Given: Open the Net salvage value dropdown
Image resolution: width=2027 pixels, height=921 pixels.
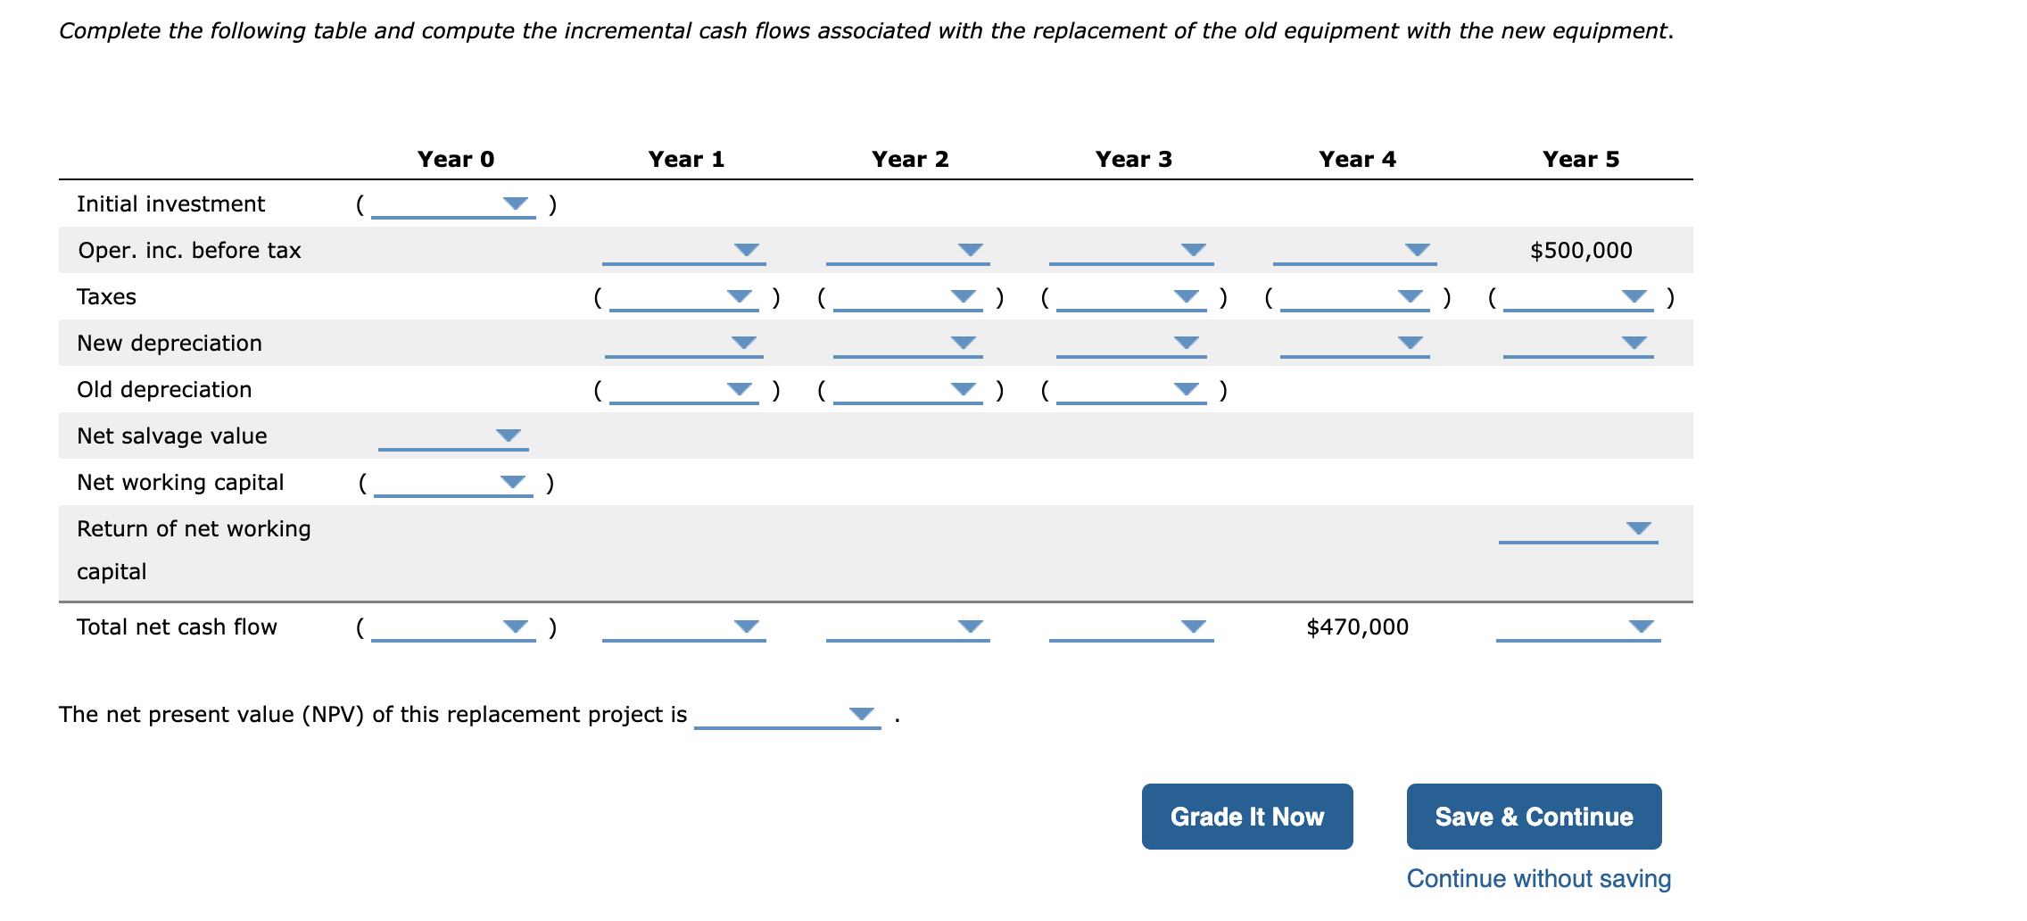Looking at the screenshot, I should pyautogui.click(x=507, y=436).
